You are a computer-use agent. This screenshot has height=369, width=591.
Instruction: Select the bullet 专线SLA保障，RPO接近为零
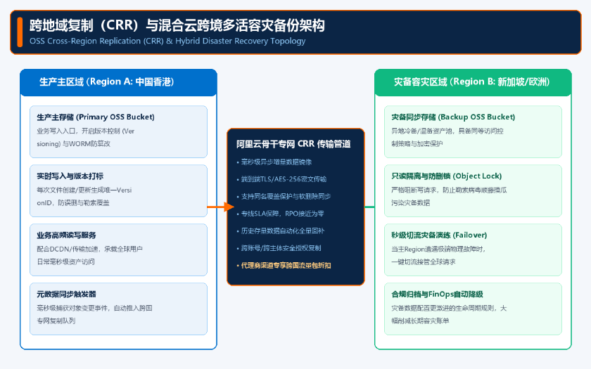[280, 214]
